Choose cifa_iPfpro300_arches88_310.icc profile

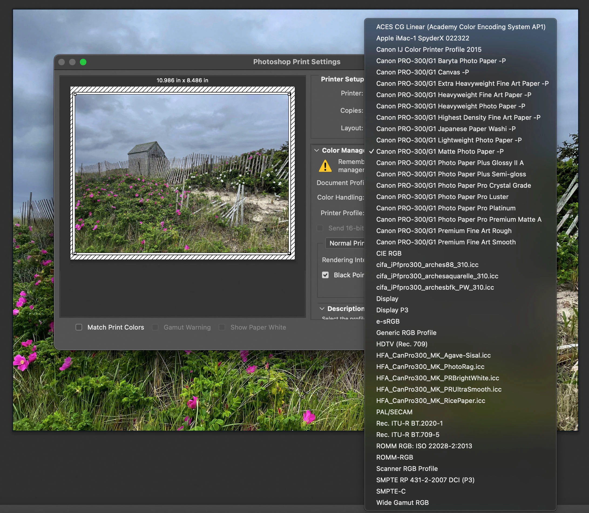(427, 265)
